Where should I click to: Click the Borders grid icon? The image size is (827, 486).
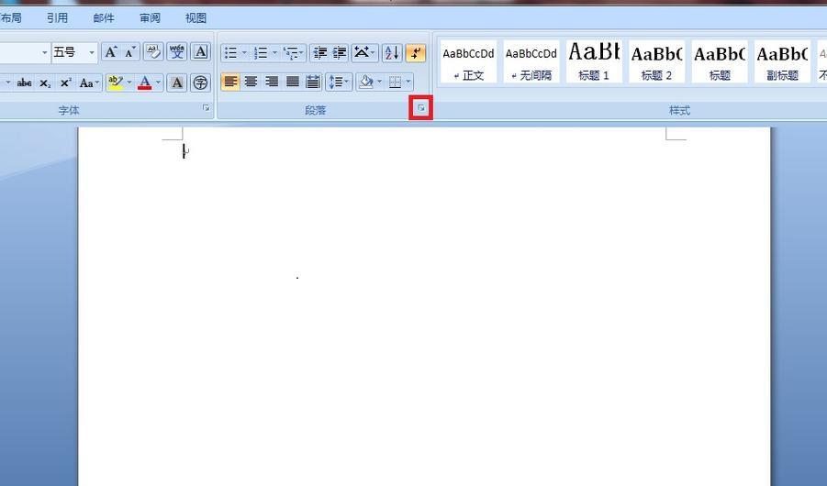pyautogui.click(x=395, y=82)
